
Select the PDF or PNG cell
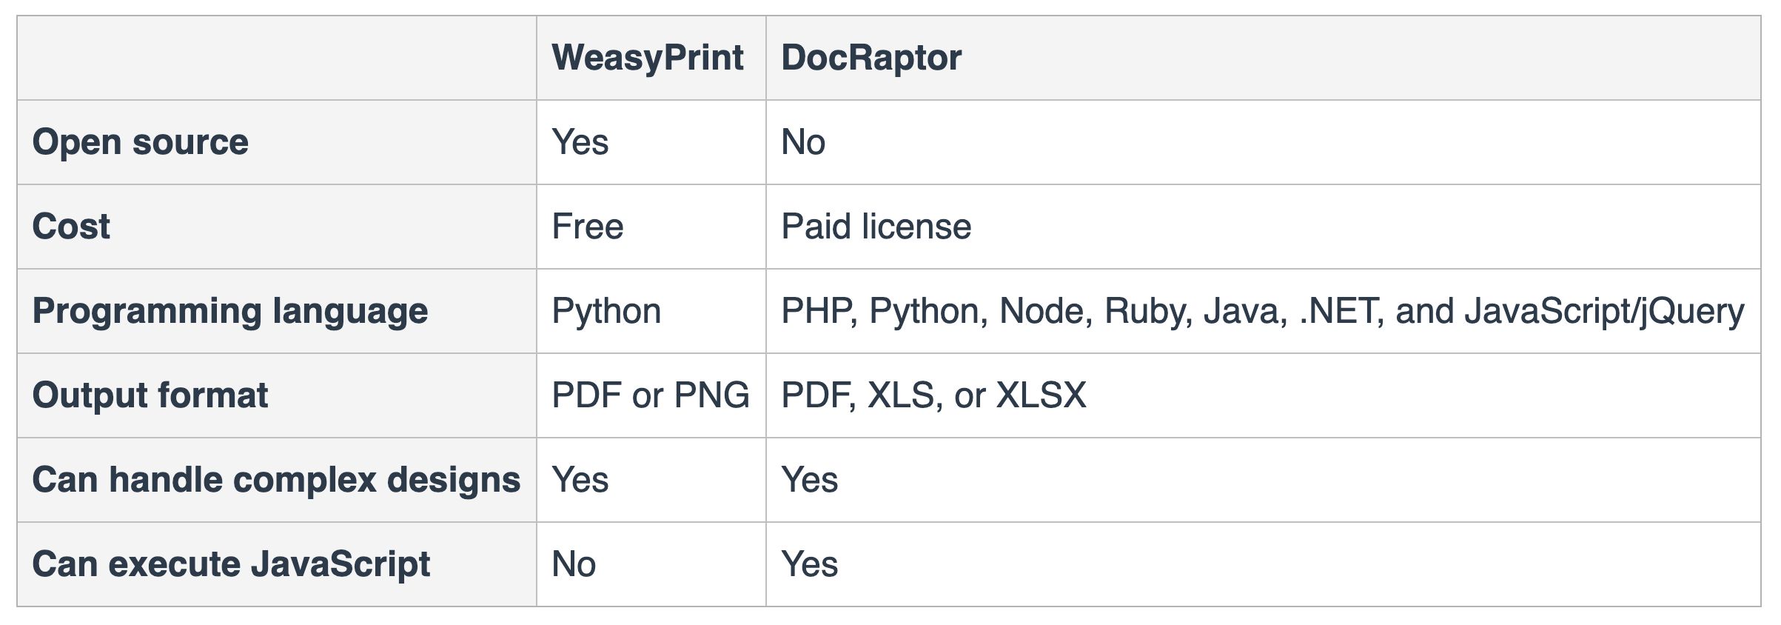pos(650,395)
